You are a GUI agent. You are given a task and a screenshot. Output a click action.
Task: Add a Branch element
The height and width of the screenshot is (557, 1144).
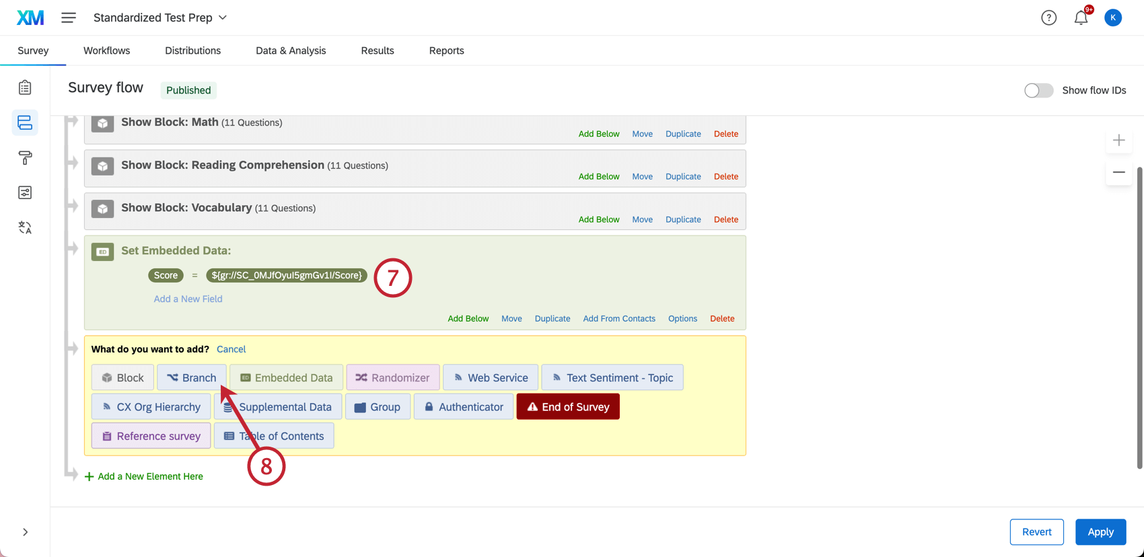click(x=192, y=377)
